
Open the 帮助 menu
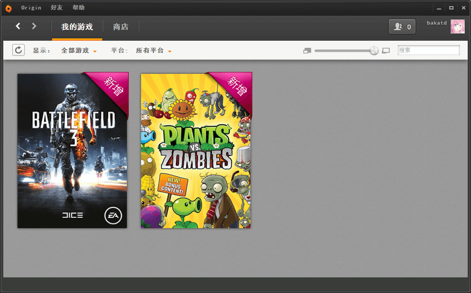[x=79, y=8]
